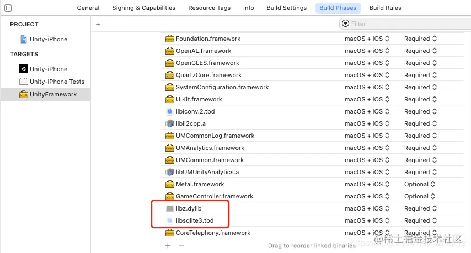
Task: Add a linked binary with plus button
Action: [x=168, y=246]
